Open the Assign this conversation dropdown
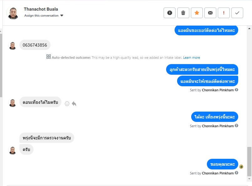Image resolution: width=252 pixels, height=186 pixels. (44, 16)
